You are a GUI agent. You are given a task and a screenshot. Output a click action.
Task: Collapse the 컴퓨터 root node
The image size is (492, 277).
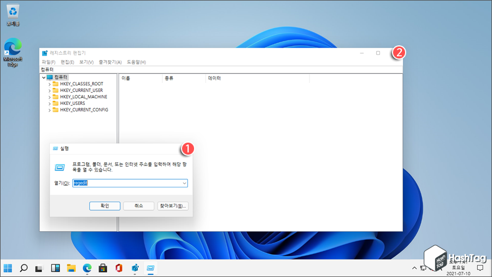pos(44,77)
